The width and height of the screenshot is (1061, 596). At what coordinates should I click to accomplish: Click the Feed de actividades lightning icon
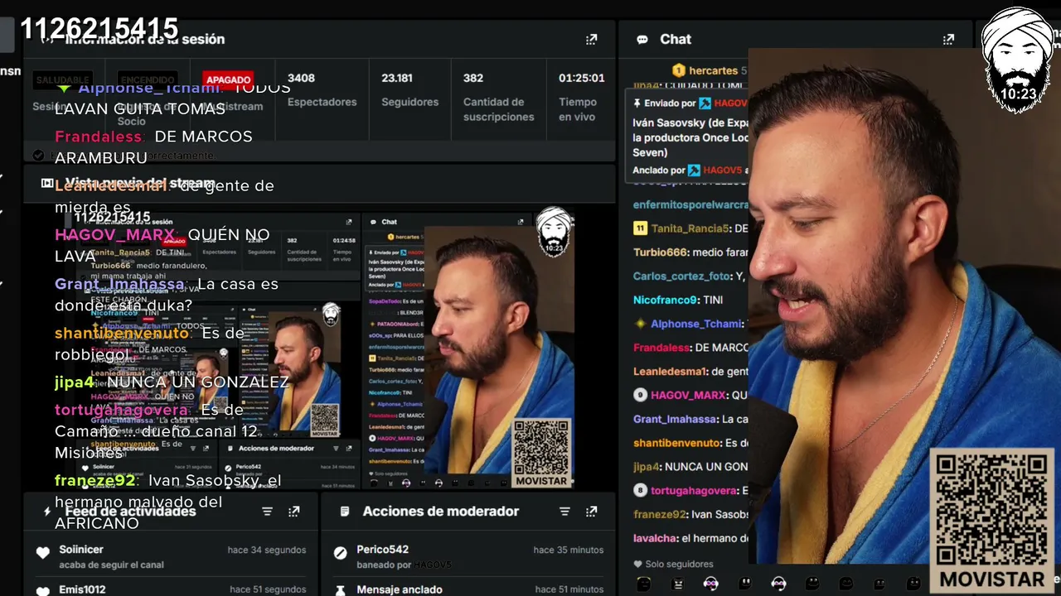[x=47, y=512]
